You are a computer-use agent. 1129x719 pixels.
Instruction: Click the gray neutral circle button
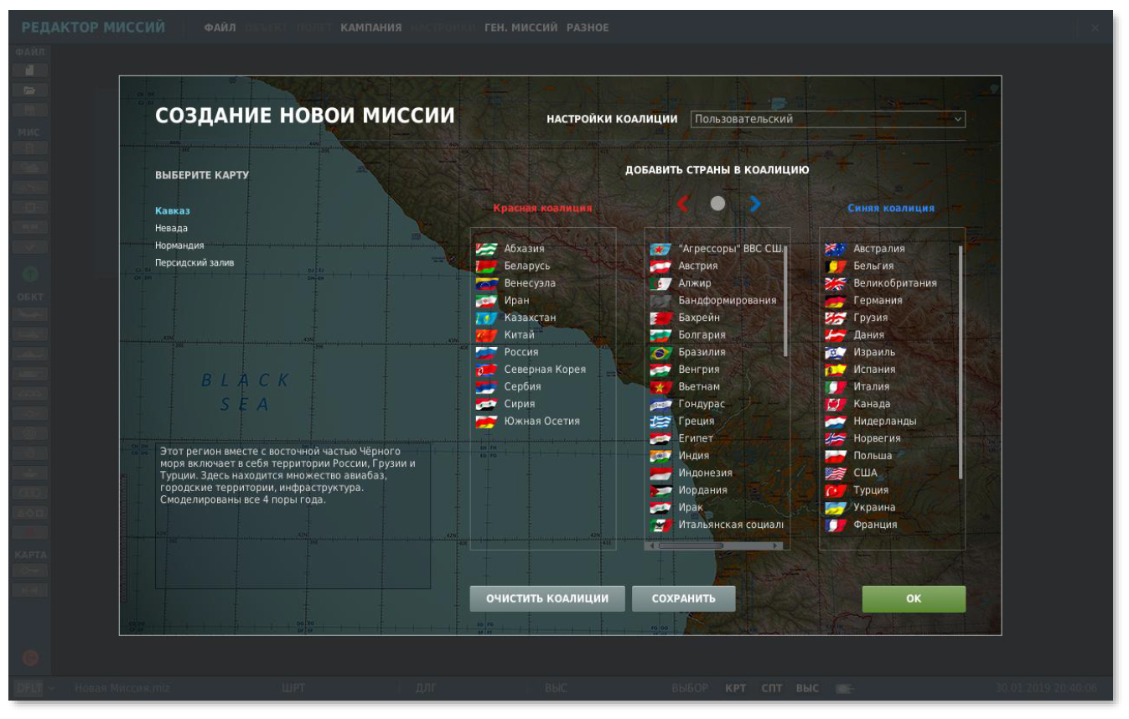717,203
